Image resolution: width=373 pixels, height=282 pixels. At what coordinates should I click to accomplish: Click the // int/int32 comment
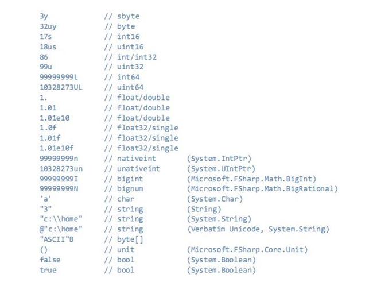point(130,57)
